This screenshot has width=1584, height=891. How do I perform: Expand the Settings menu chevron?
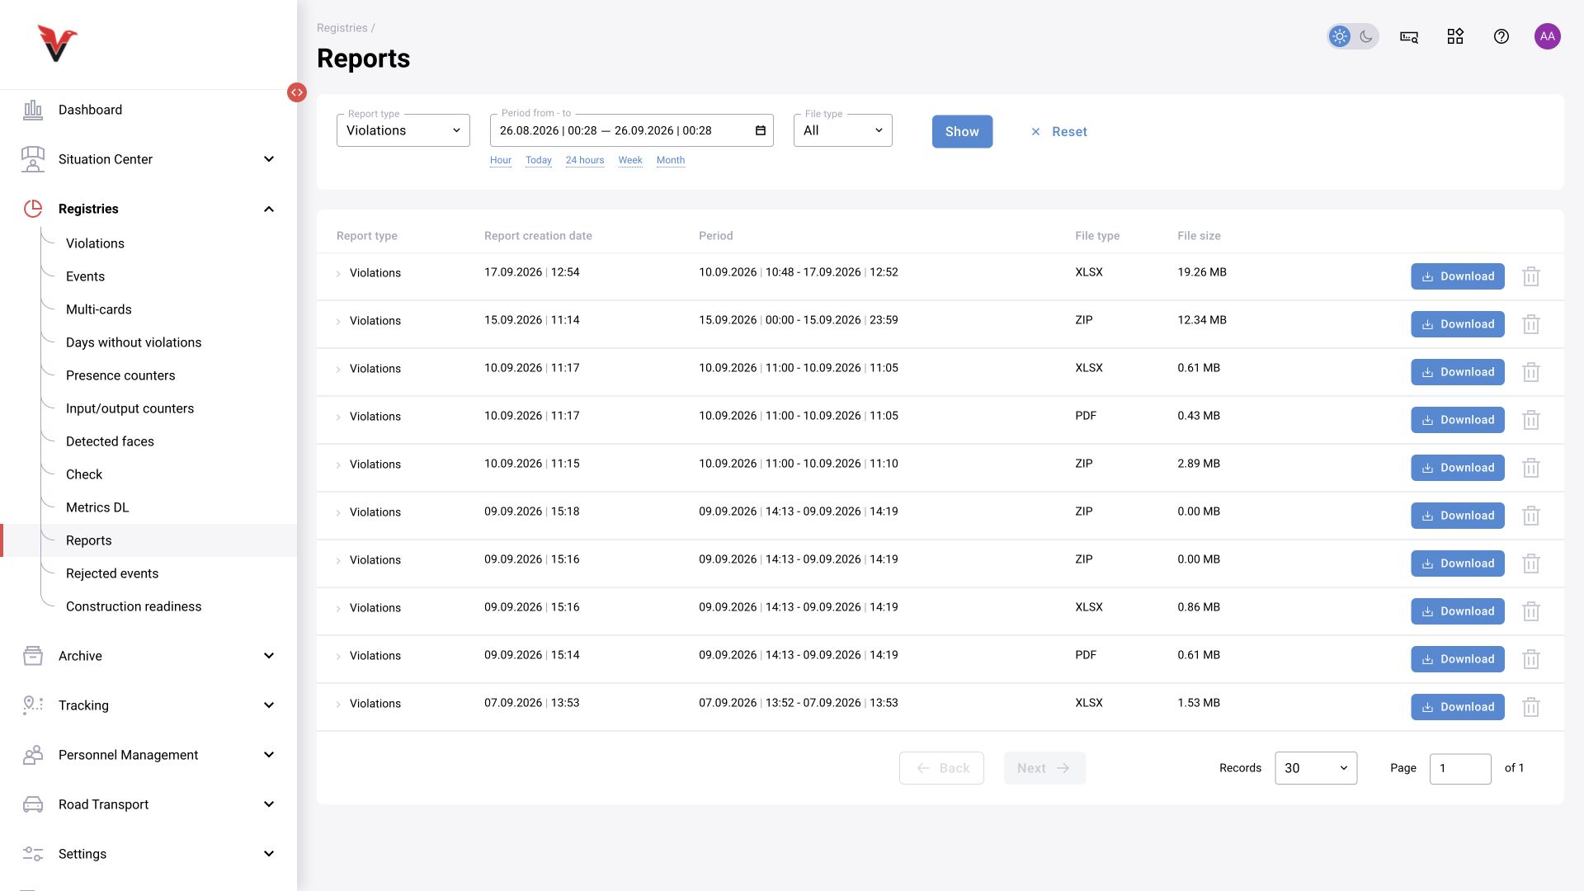pyautogui.click(x=269, y=854)
